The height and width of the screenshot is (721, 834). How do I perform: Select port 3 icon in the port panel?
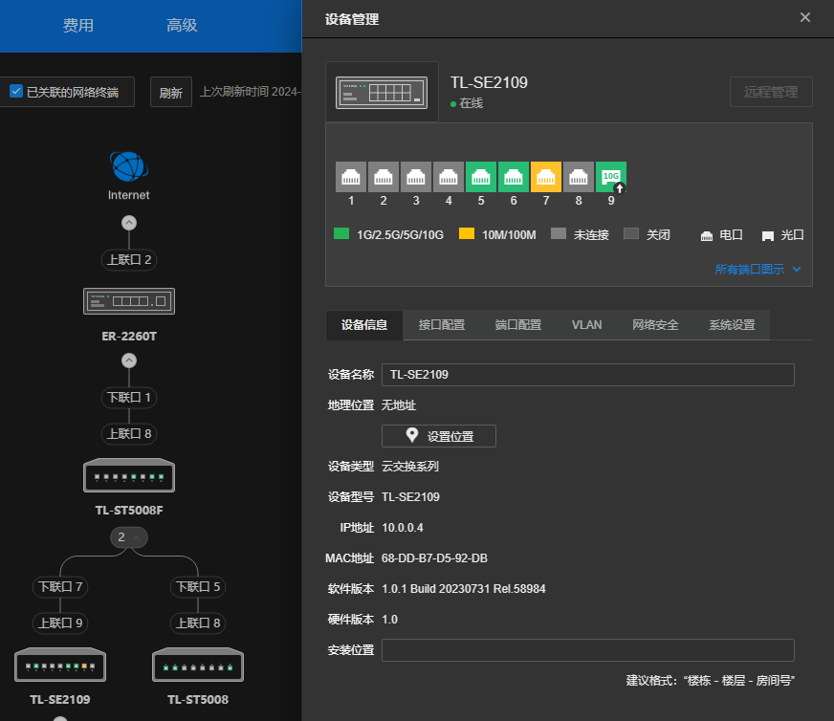(x=415, y=177)
